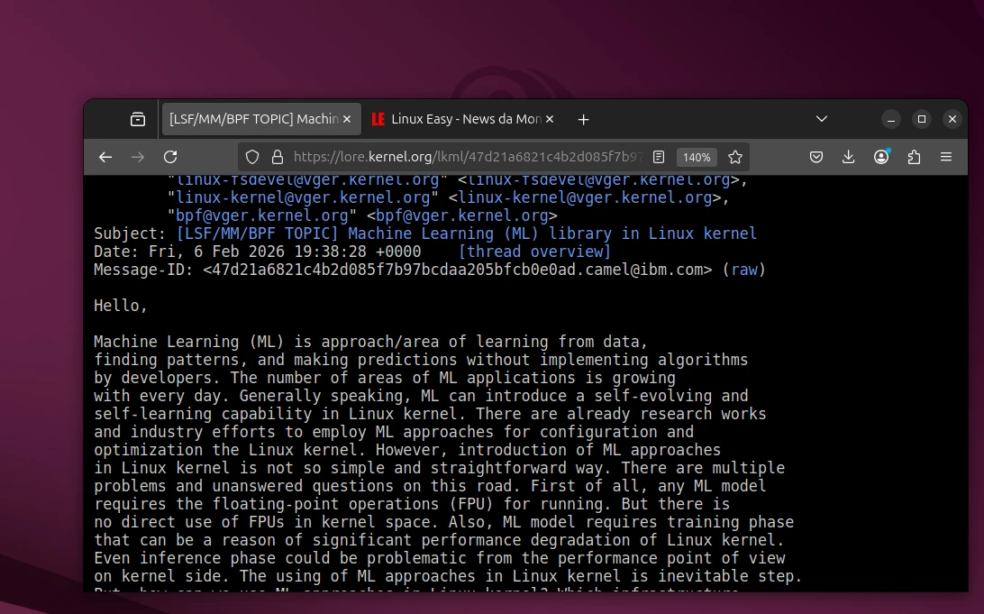Click the 140% zoom indicator
This screenshot has width=984, height=614.
coord(696,157)
